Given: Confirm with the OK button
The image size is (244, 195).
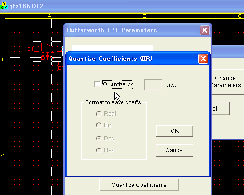Looking at the screenshot, I should 174,131.
